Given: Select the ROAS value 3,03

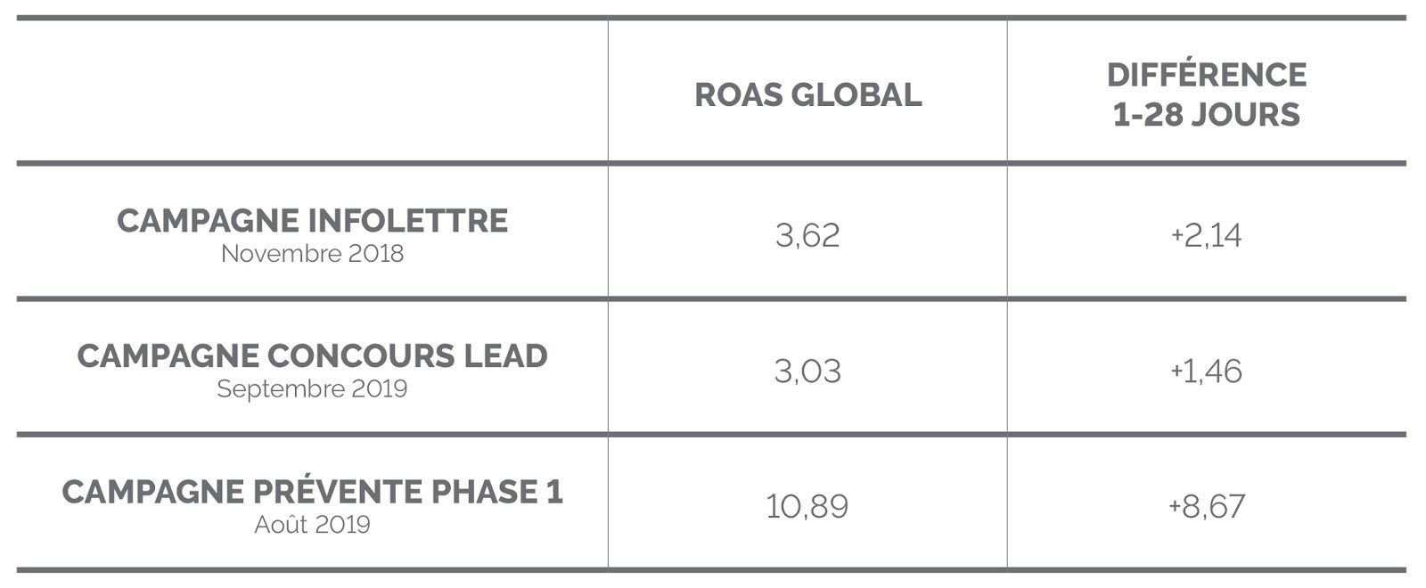Looking at the screenshot, I should pyautogui.click(x=807, y=372).
